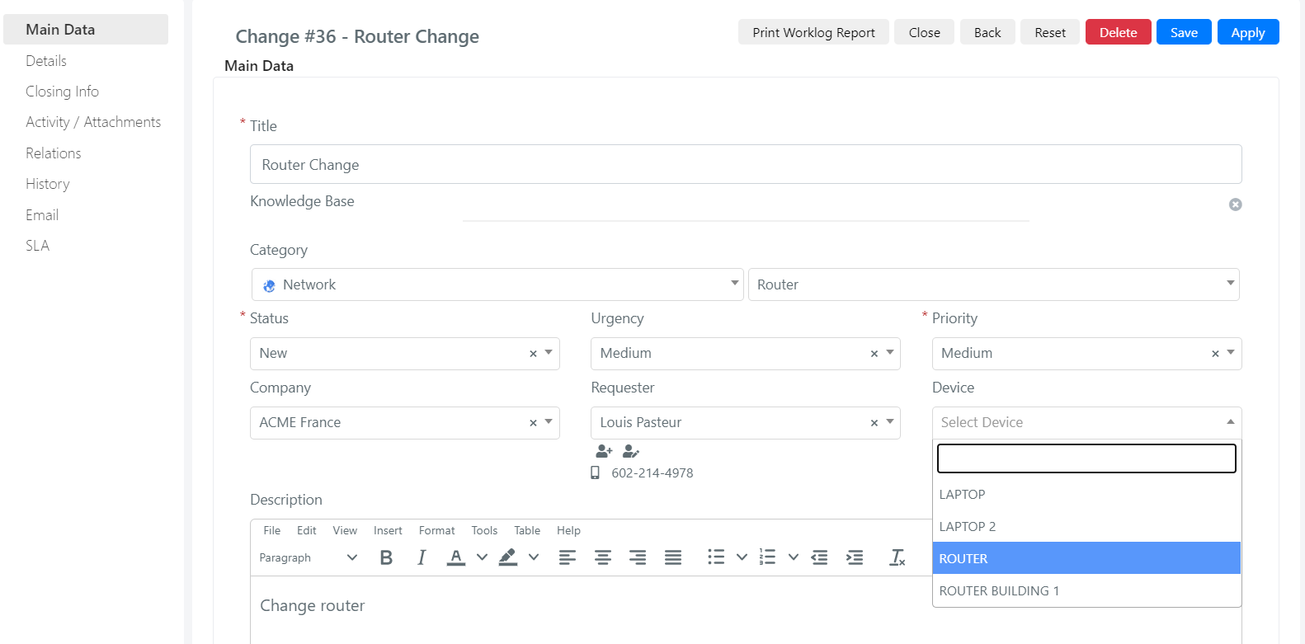Apply italic formatting in description editor

point(422,557)
